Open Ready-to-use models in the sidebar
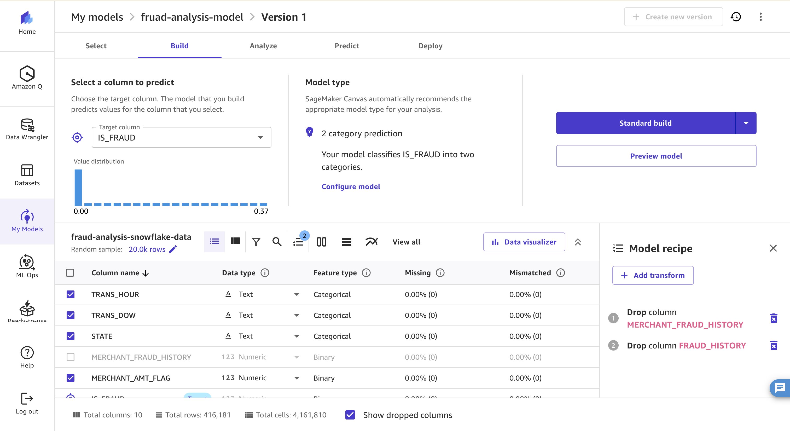The height and width of the screenshot is (431, 790). pos(27,311)
